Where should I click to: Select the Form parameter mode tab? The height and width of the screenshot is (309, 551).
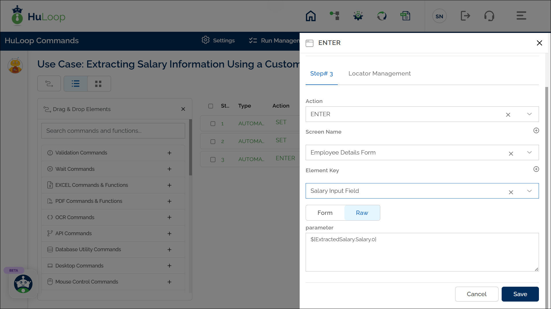point(325,213)
